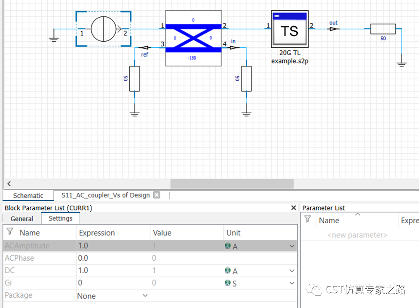Image resolution: width=419 pixels, height=308 pixels.
Task: Select the ACPhase row name
Action: (x=19, y=258)
